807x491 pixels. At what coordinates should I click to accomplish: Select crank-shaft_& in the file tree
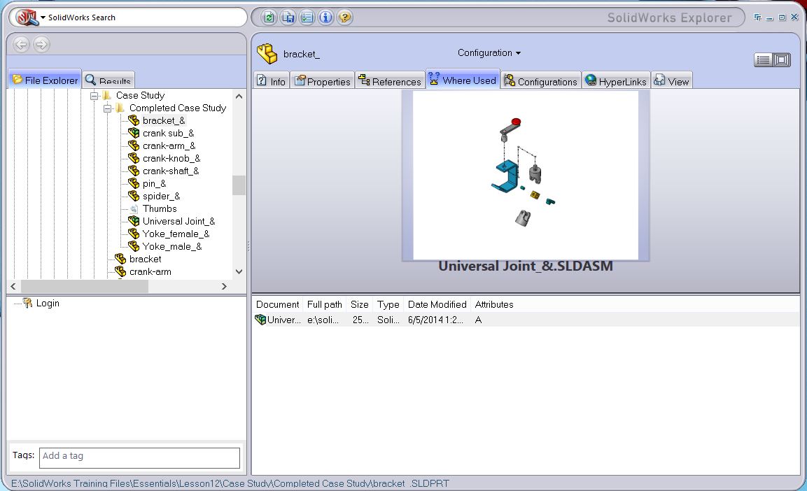point(171,171)
